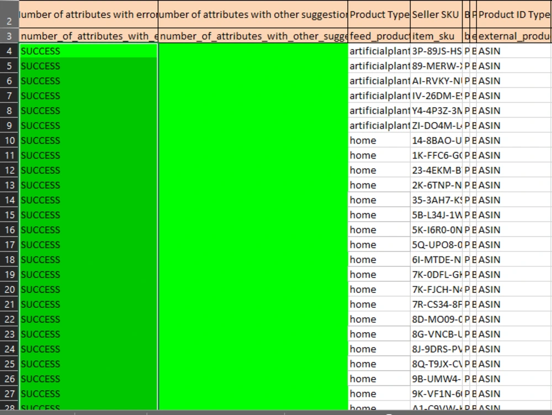Click the external_product cell in row 3
552x415 pixels.
click(x=514, y=36)
